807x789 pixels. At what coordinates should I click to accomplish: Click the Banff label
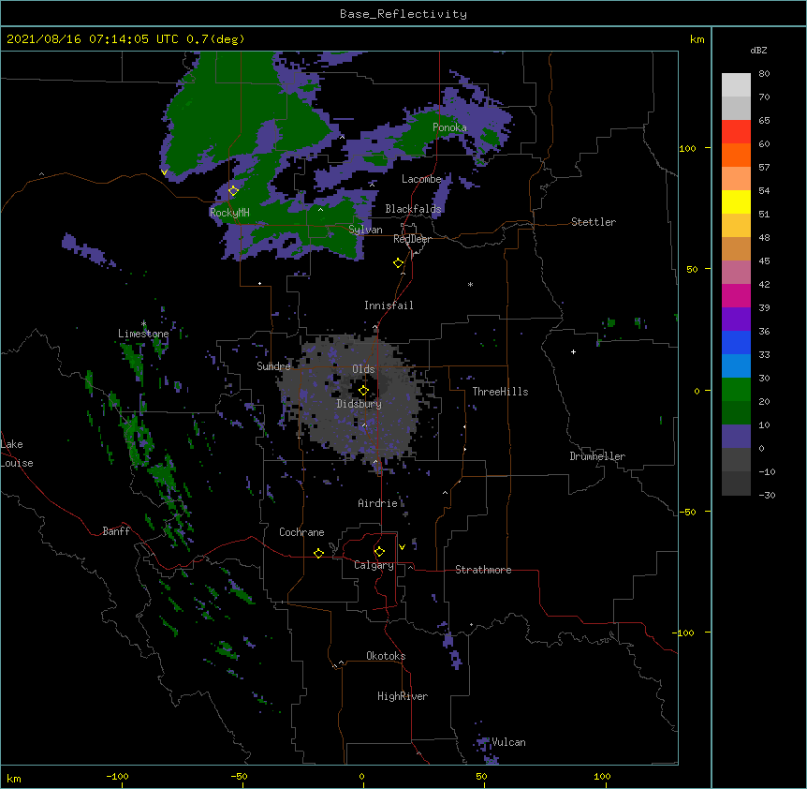click(116, 531)
